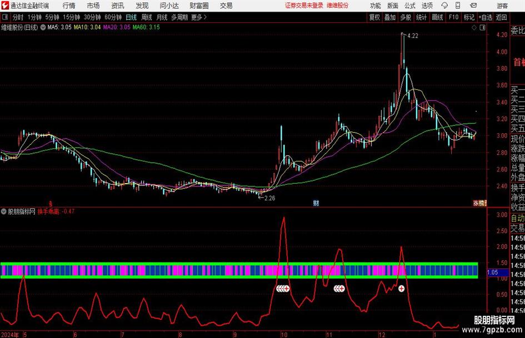Screen dimensions: 525x338
Task: Click the red plus signal near month 12
Action: [x=401, y=289]
